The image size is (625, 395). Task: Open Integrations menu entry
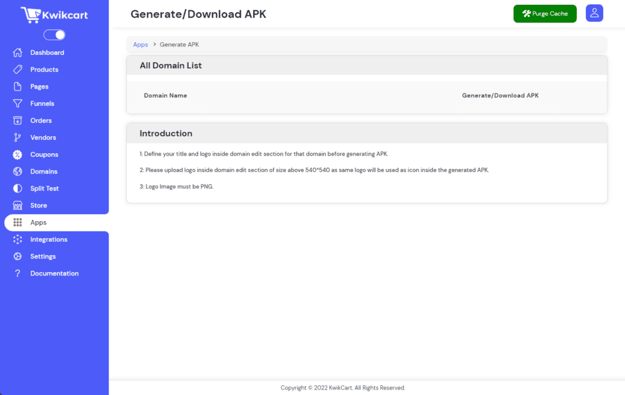[x=49, y=239]
